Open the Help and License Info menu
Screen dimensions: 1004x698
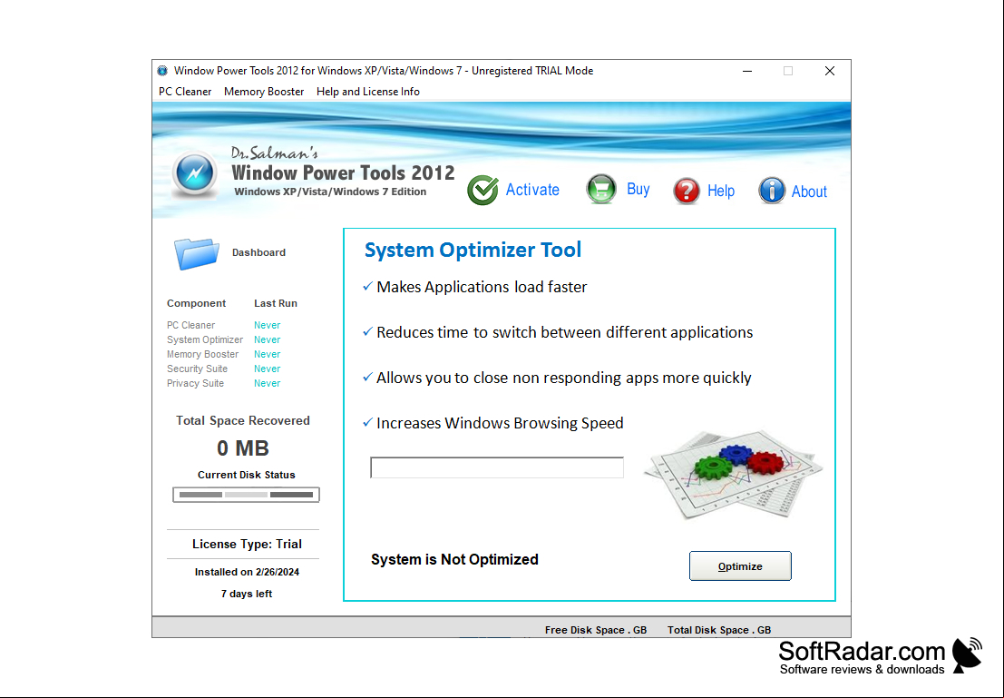coord(368,92)
